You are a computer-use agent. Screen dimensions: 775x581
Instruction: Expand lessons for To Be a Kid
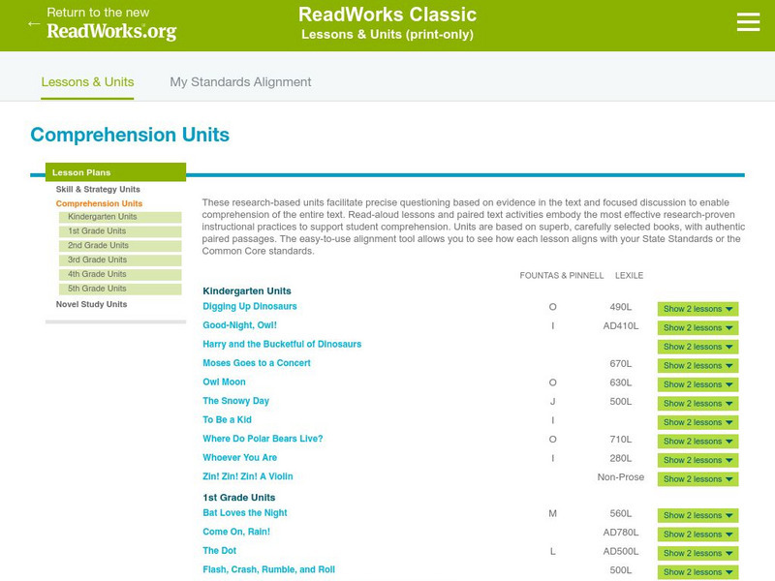tap(697, 422)
